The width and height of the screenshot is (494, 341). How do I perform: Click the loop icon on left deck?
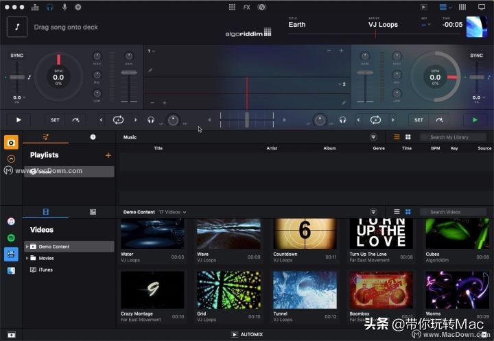118,120
